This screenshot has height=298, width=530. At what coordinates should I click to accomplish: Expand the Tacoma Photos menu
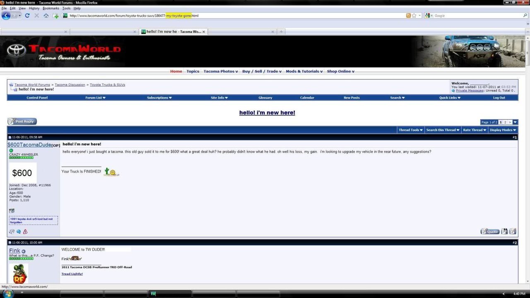[221, 71]
